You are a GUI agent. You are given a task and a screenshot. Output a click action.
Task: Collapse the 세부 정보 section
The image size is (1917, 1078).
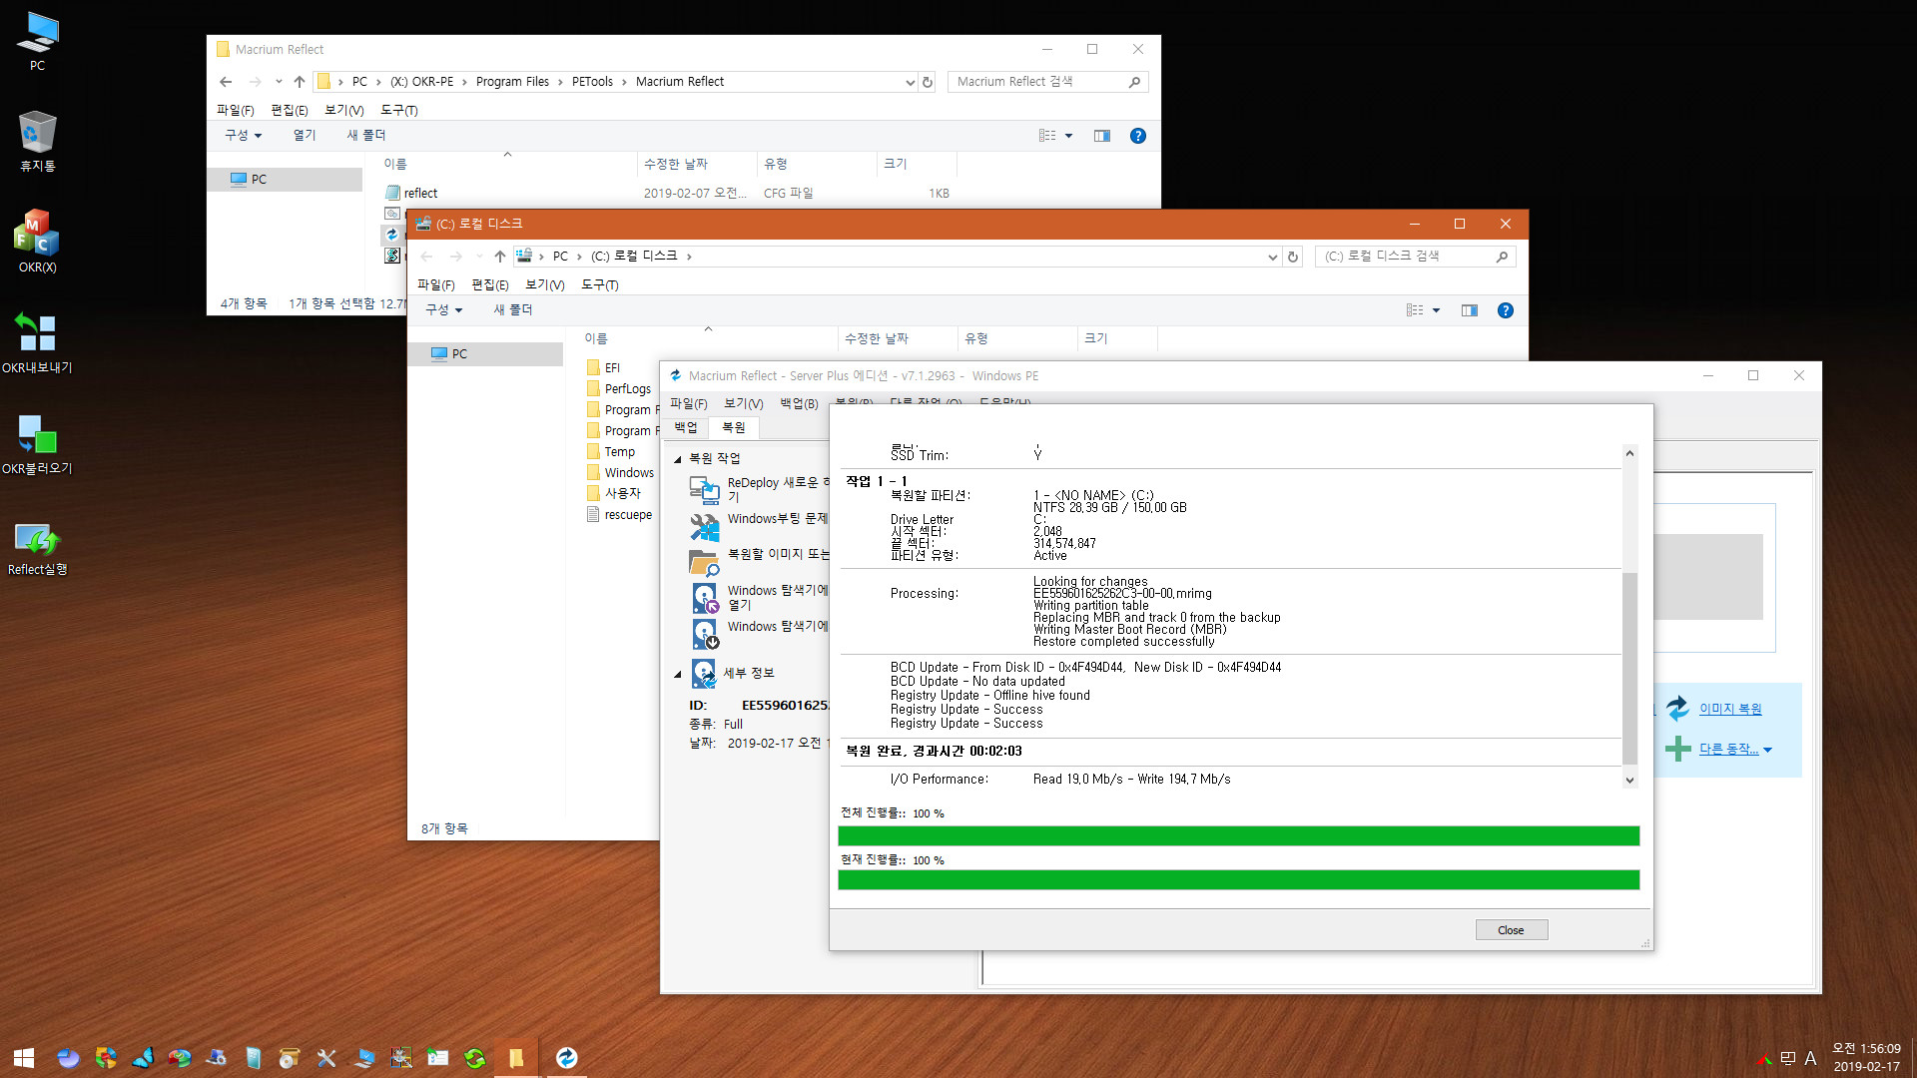tap(677, 674)
